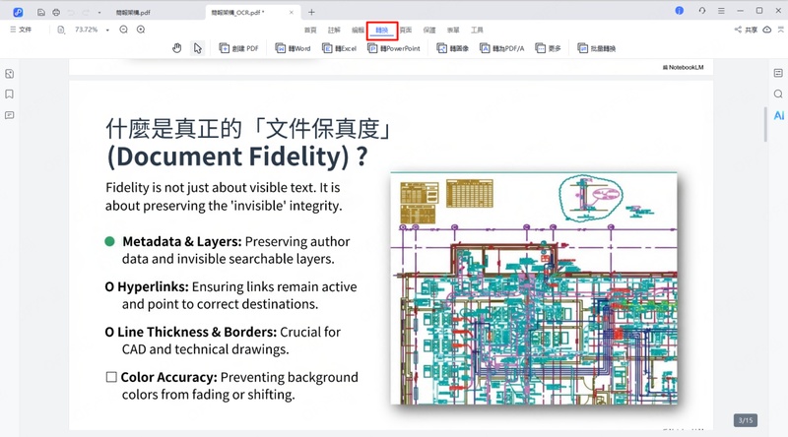Open the 工具 ribbon tab

tap(477, 31)
